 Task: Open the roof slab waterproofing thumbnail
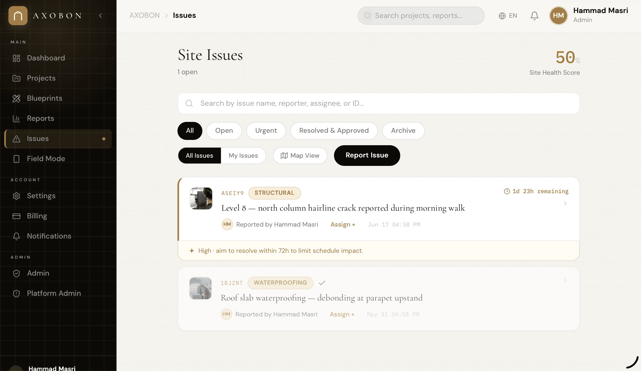pyautogui.click(x=201, y=288)
